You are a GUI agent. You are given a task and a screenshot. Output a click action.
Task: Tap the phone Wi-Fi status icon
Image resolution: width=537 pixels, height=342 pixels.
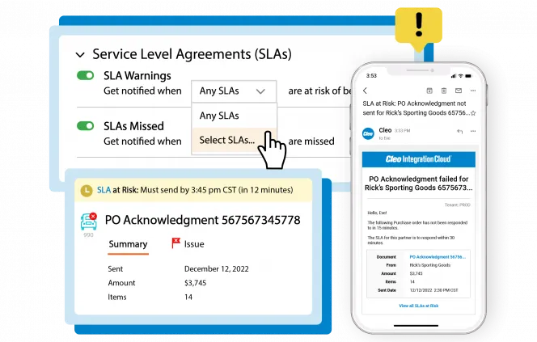coord(461,76)
